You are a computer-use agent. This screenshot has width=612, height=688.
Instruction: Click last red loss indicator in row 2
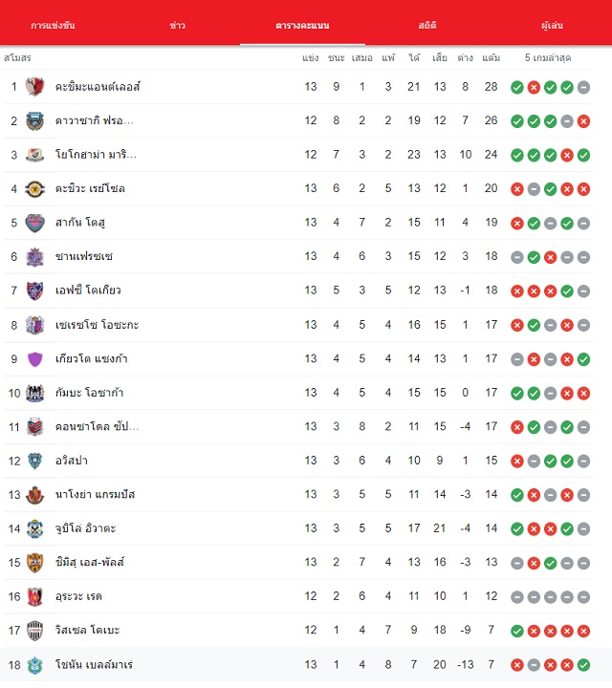click(x=583, y=121)
